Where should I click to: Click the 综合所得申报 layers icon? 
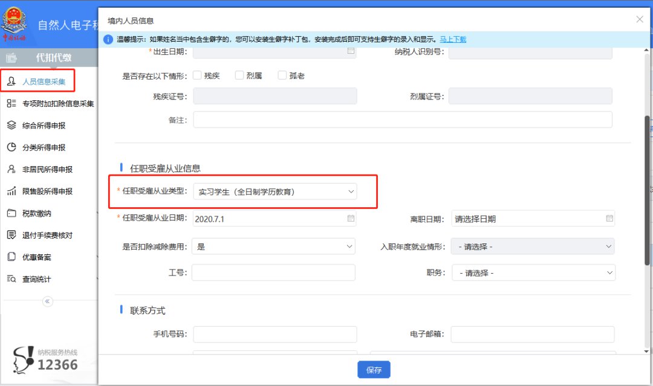[11, 126]
